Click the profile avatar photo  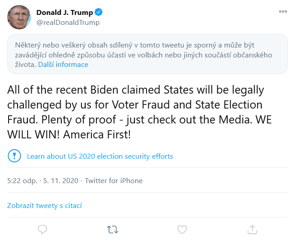pyautogui.click(x=19, y=17)
